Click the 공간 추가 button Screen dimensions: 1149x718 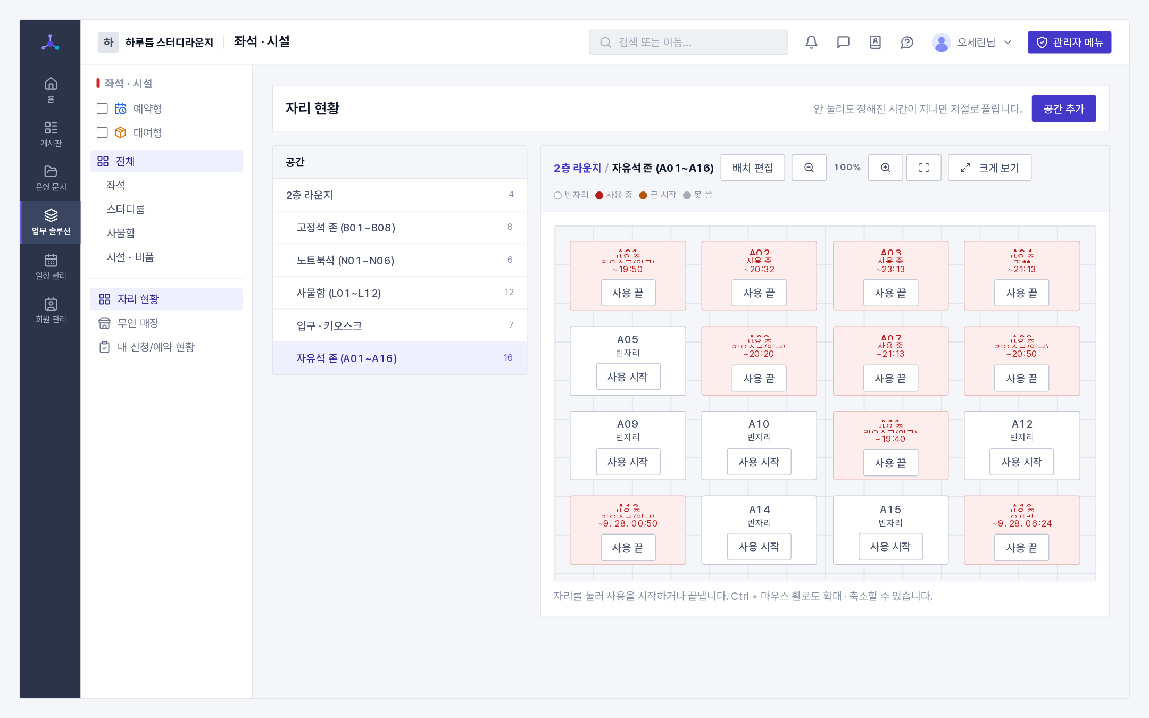pyautogui.click(x=1063, y=108)
